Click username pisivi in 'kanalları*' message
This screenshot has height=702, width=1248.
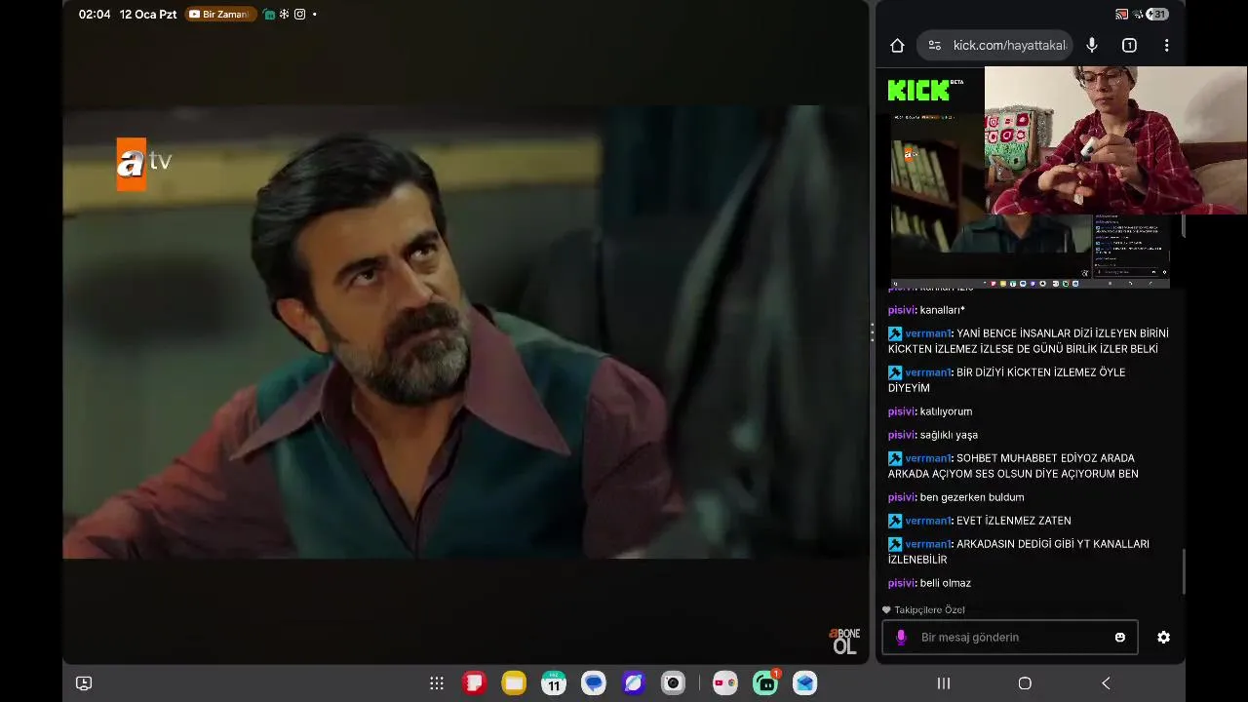[x=901, y=310]
